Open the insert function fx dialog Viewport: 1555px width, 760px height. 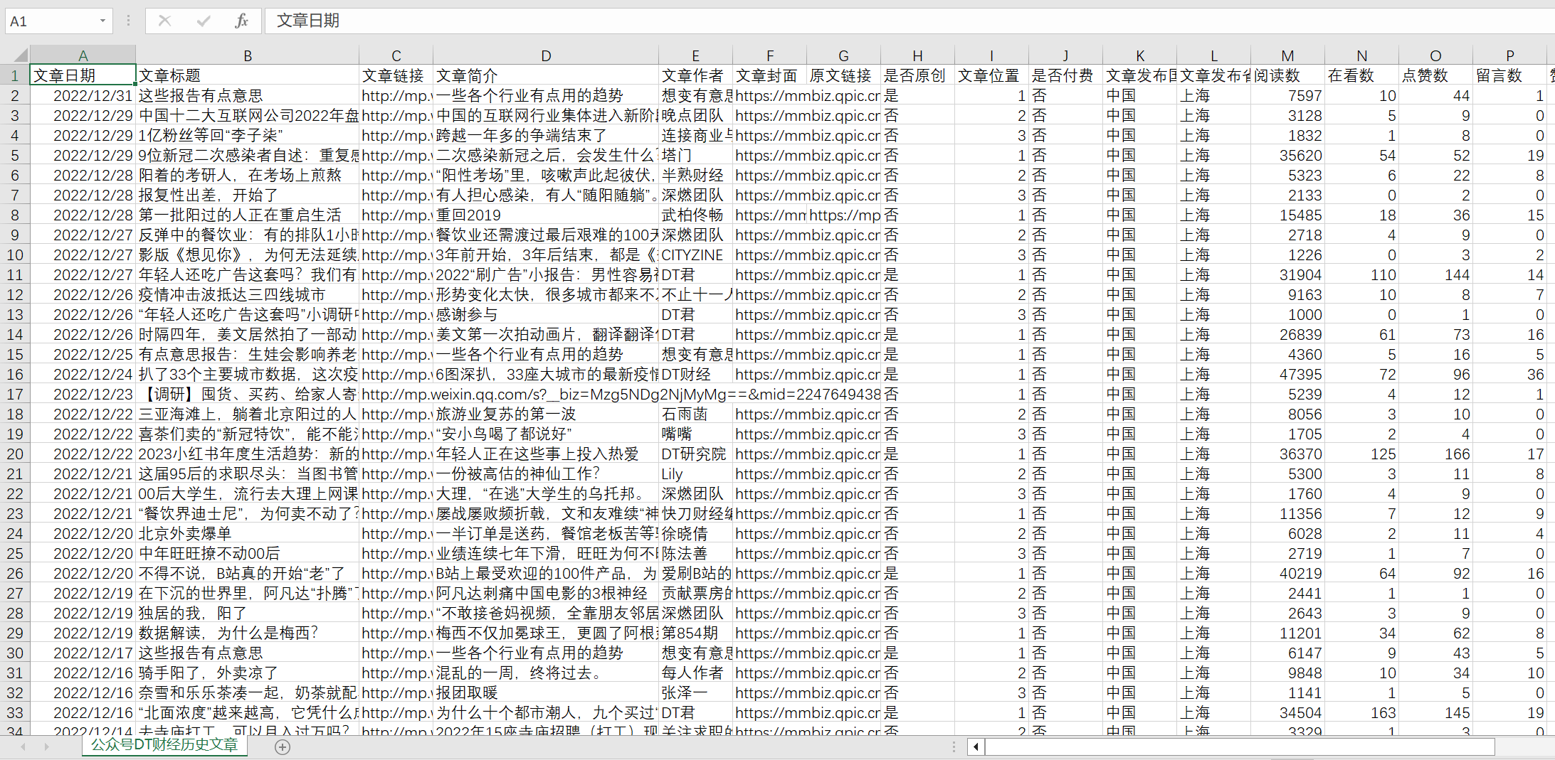(x=241, y=21)
